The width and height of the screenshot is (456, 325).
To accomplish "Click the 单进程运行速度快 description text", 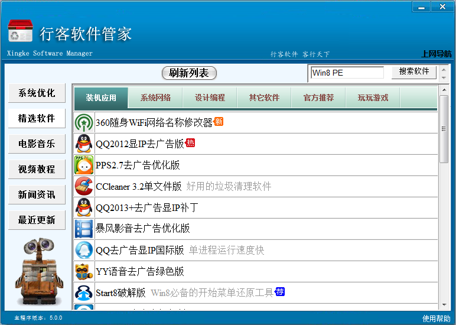I will 226,250.
